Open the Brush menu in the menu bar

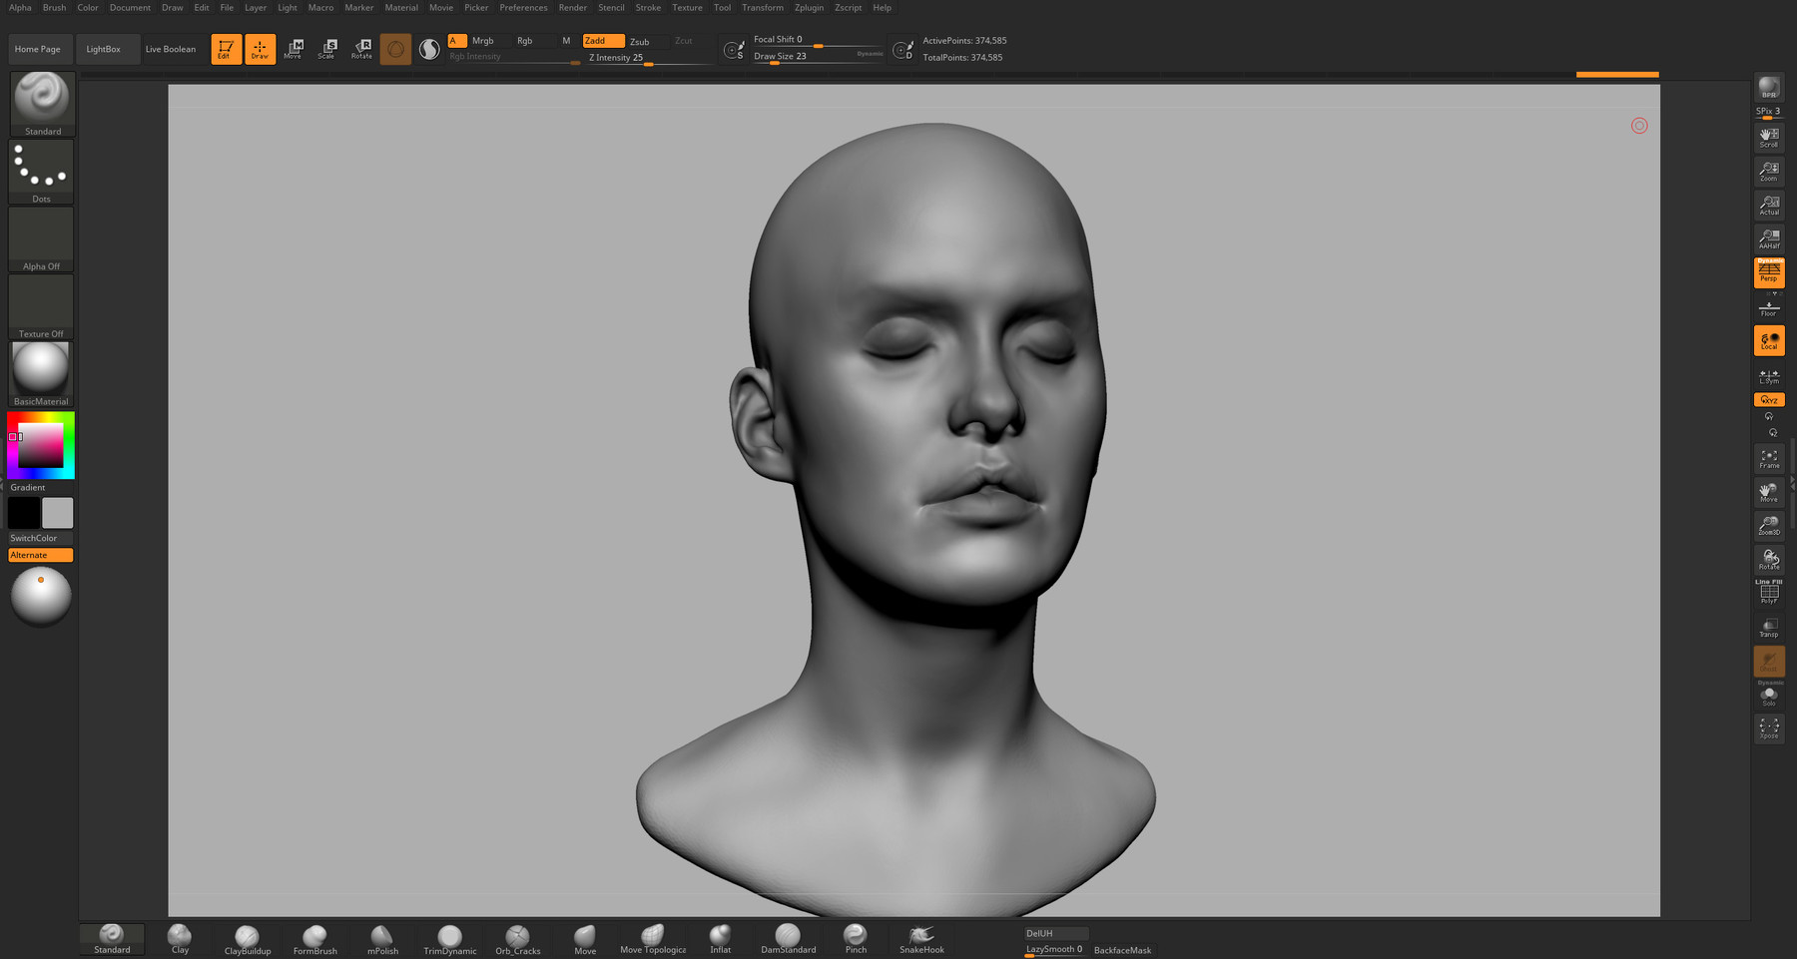click(x=54, y=7)
